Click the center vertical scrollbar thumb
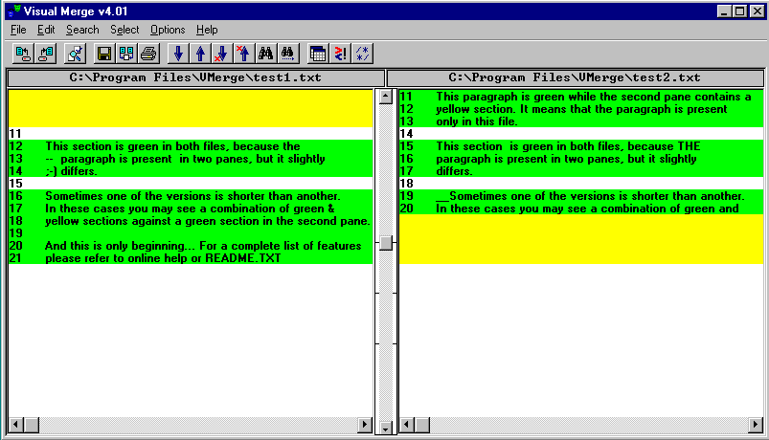 [x=386, y=243]
